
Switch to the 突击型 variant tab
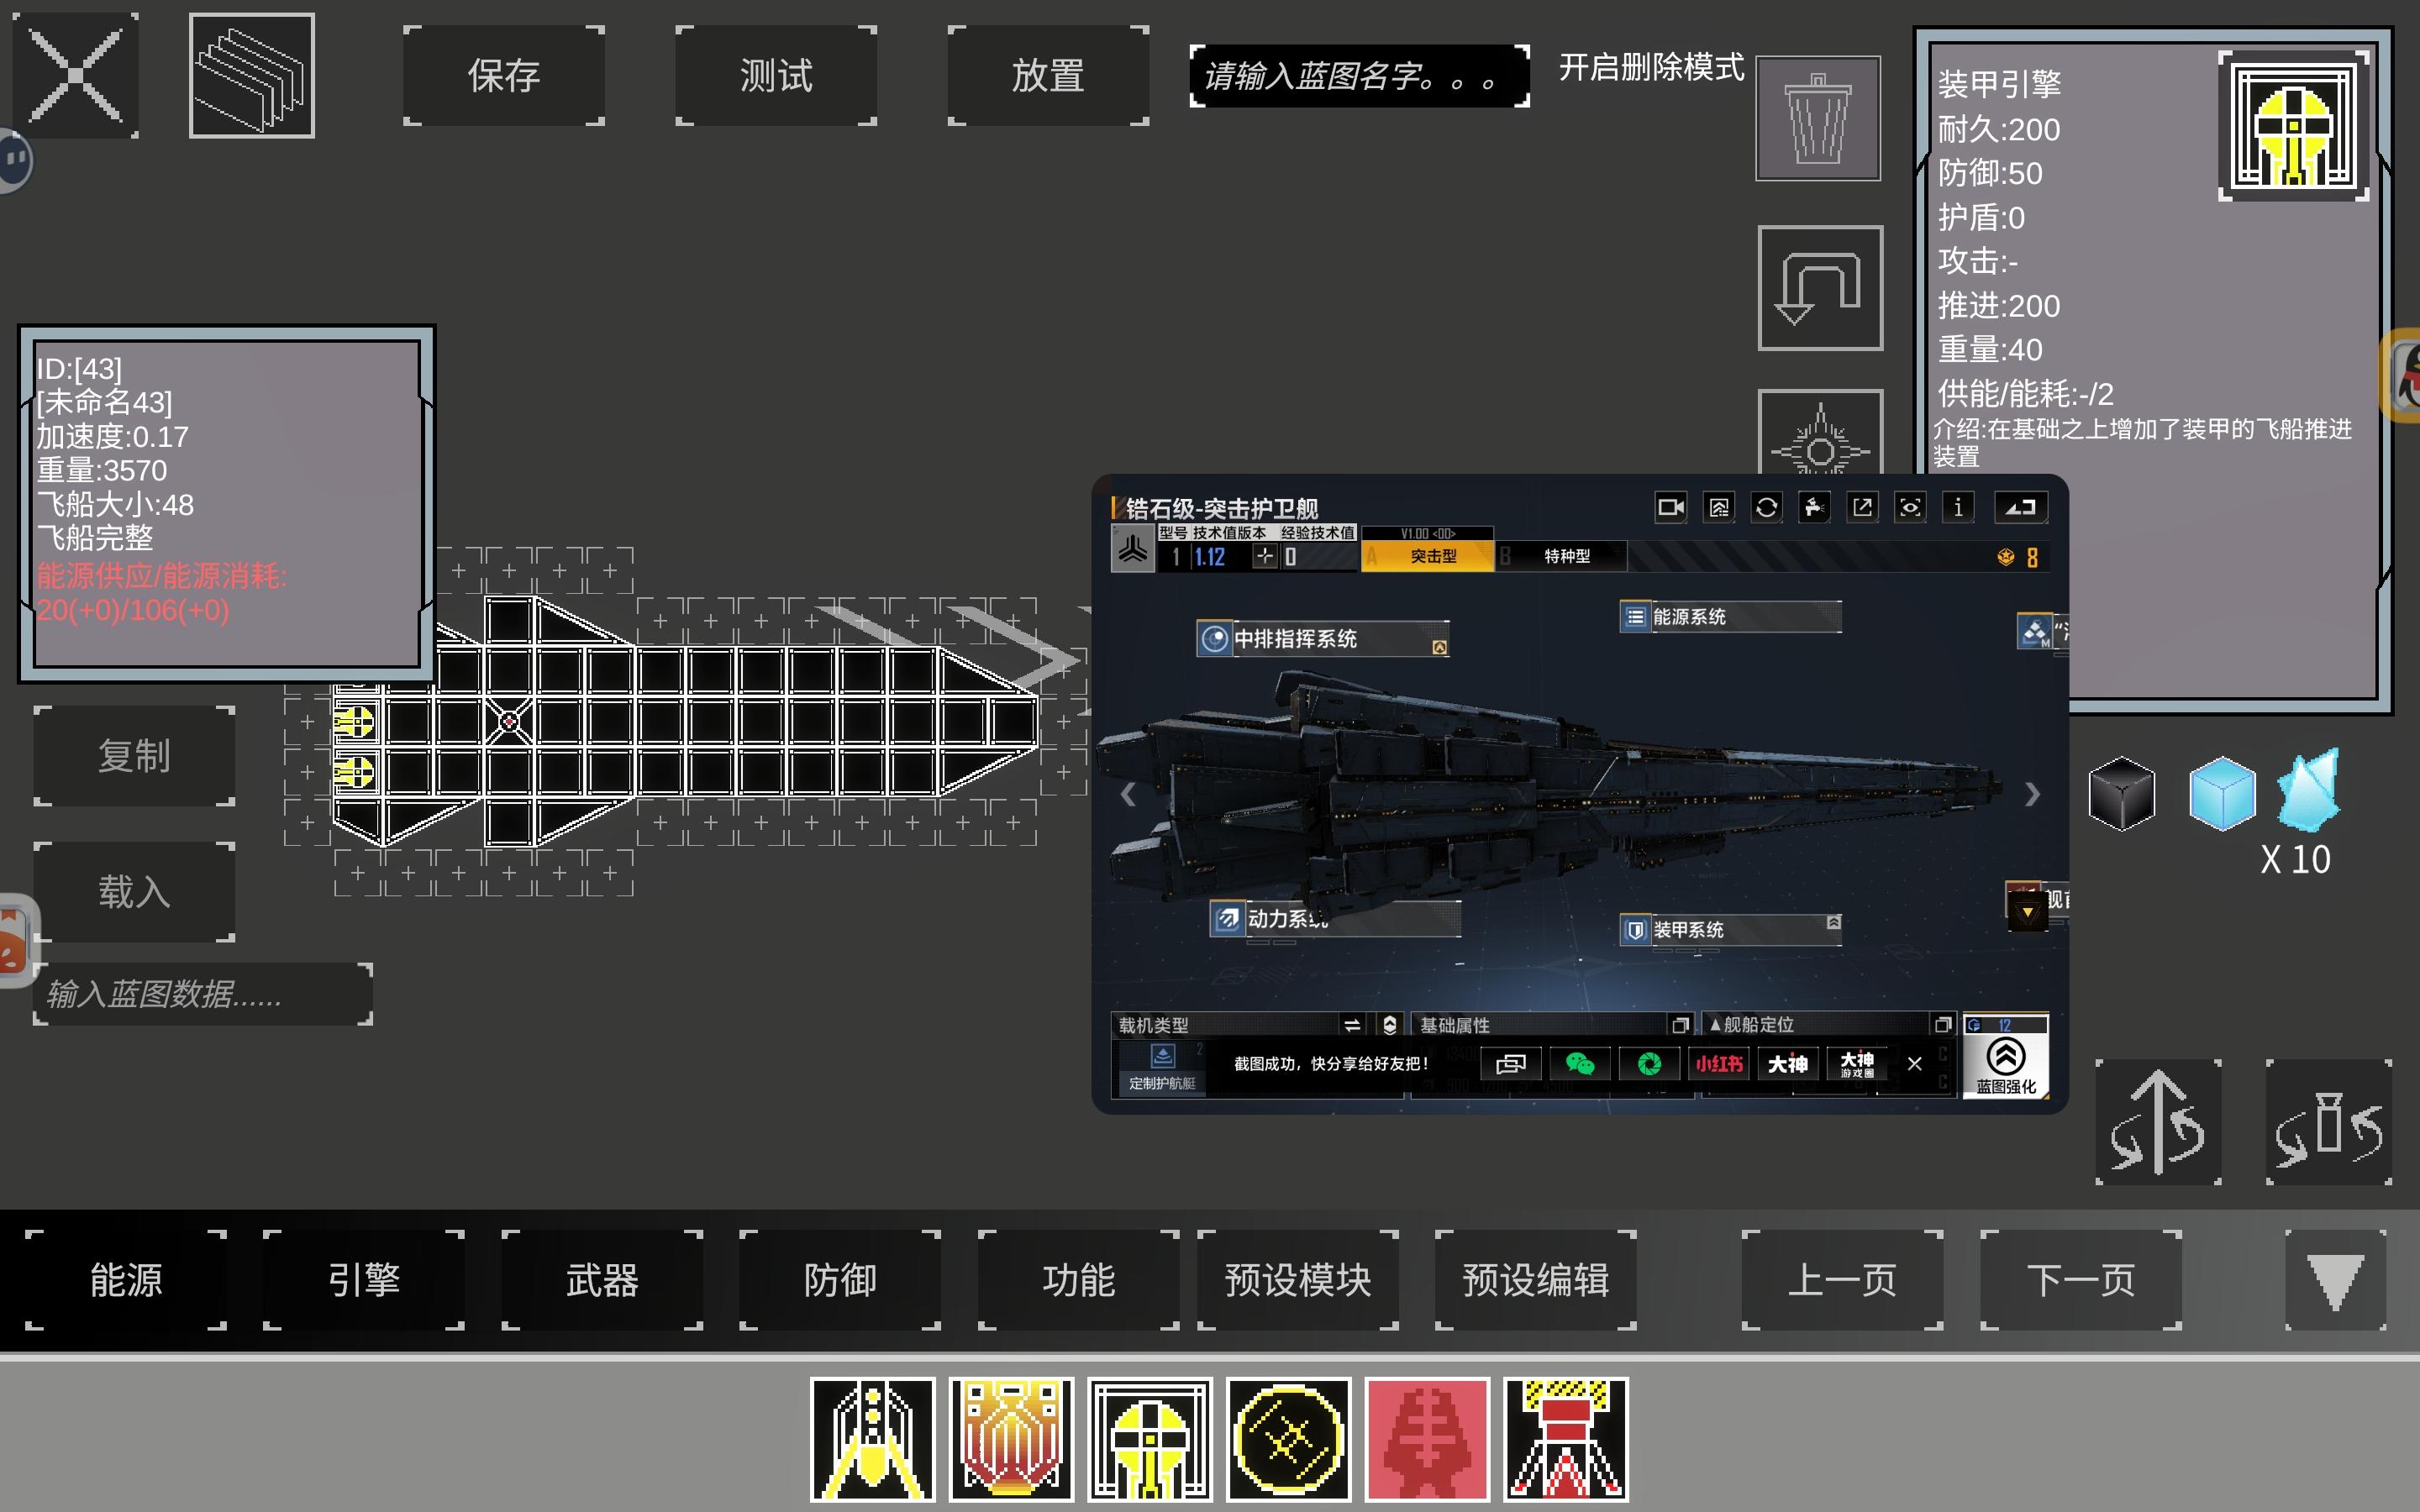tap(1429, 556)
